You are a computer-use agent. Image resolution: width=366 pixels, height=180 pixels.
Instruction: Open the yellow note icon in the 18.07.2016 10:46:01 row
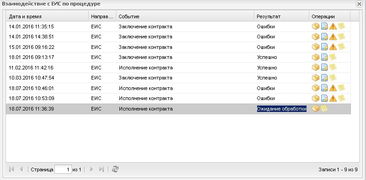341,88
